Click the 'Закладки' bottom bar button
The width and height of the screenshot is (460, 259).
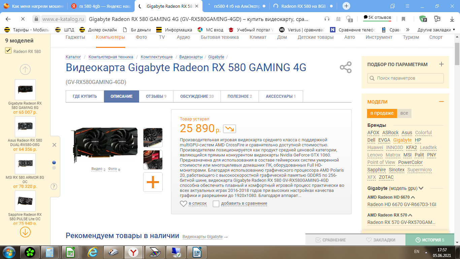pyautogui.click(x=381, y=240)
